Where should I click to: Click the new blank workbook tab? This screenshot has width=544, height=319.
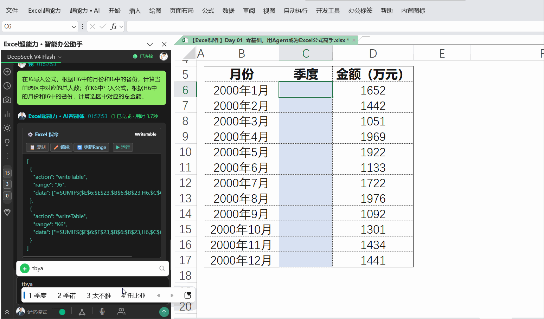(x=365, y=40)
